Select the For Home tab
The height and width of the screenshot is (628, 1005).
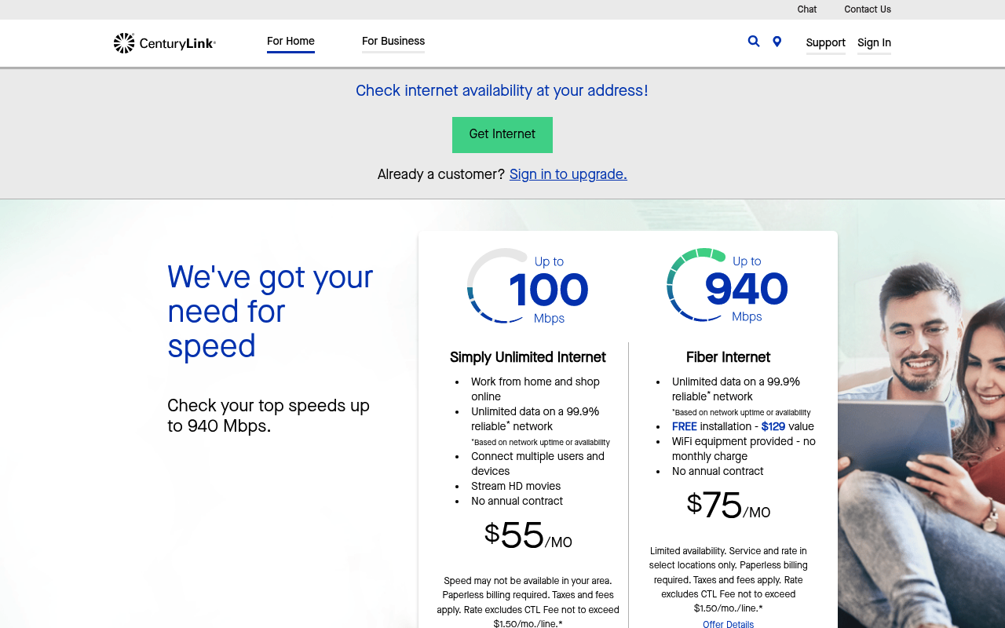pyautogui.click(x=291, y=42)
